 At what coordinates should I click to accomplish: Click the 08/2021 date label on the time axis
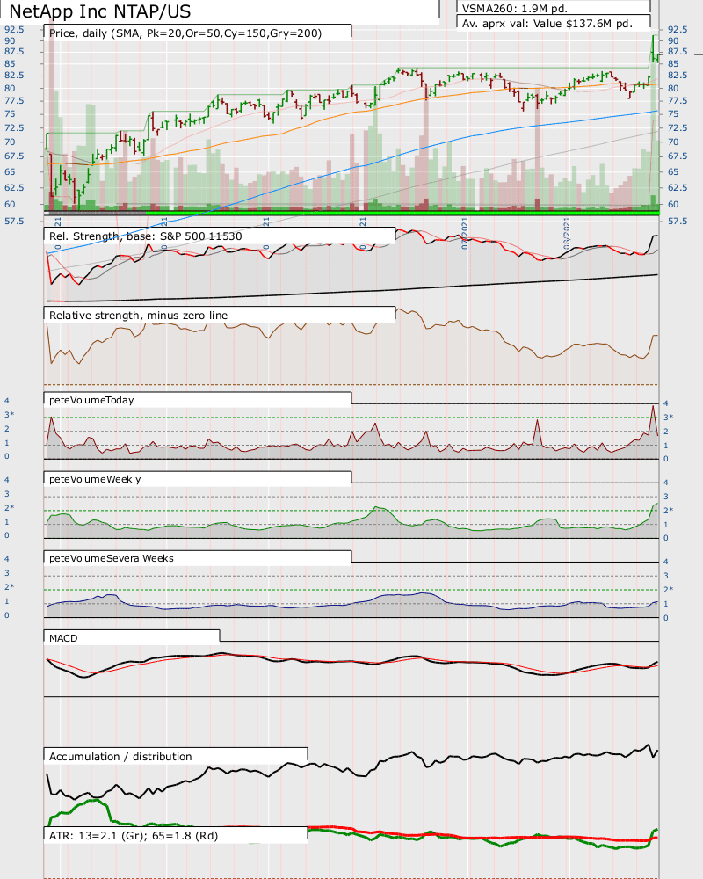click(x=567, y=235)
